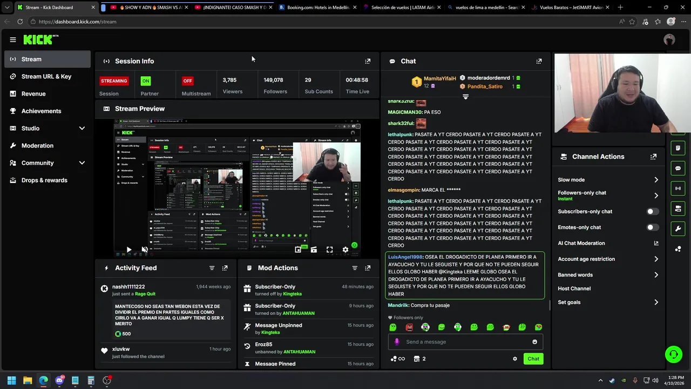Image resolution: width=691 pixels, height=389 pixels.
Task: Click the channel points infinity icon
Action: [x=397, y=359]
